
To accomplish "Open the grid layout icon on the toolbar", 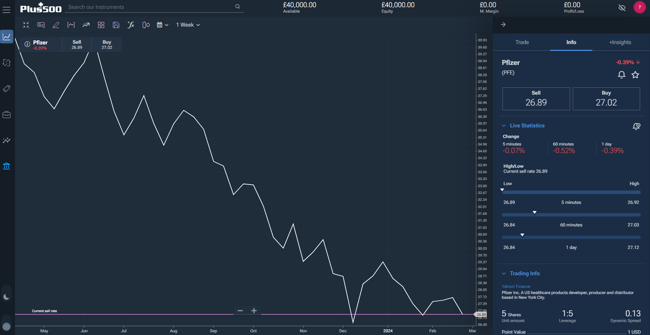I will coord(101,25).
